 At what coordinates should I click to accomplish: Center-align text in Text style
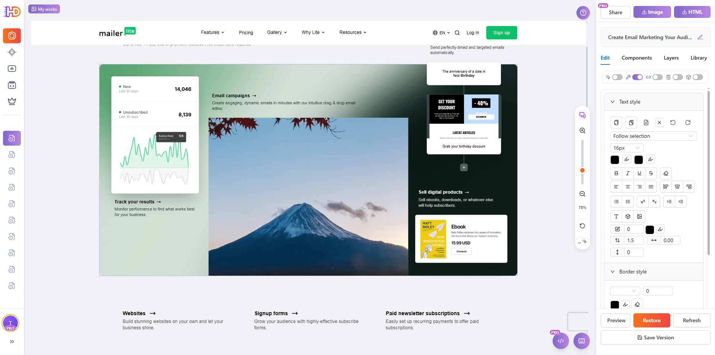[x=627, y=187]
